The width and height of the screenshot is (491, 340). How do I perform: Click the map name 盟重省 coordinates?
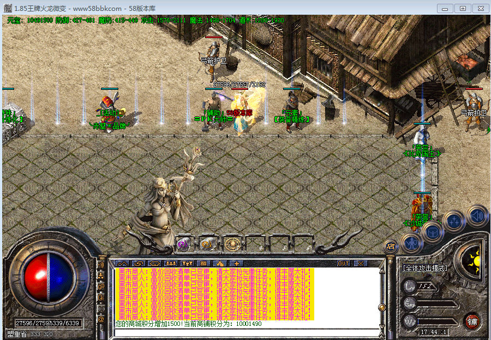(30, 334)
